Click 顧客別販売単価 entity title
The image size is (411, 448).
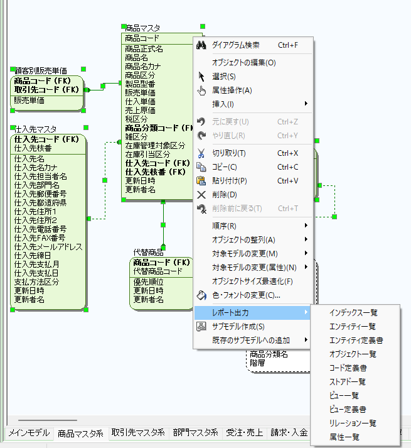tap(41, 71)
